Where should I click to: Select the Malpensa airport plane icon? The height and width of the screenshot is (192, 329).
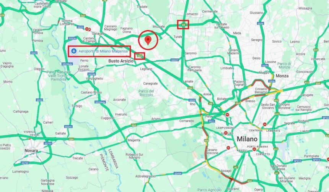click(74, 51)
